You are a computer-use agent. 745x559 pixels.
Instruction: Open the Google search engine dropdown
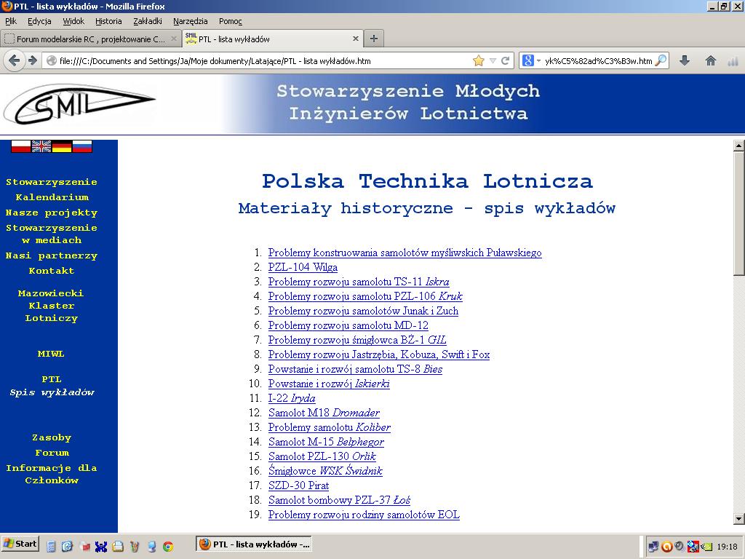532,61
